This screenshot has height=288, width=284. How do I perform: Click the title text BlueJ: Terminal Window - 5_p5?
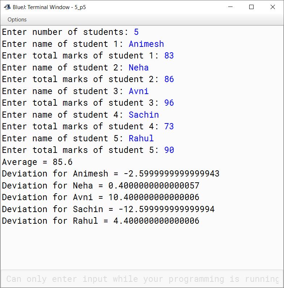49,7
